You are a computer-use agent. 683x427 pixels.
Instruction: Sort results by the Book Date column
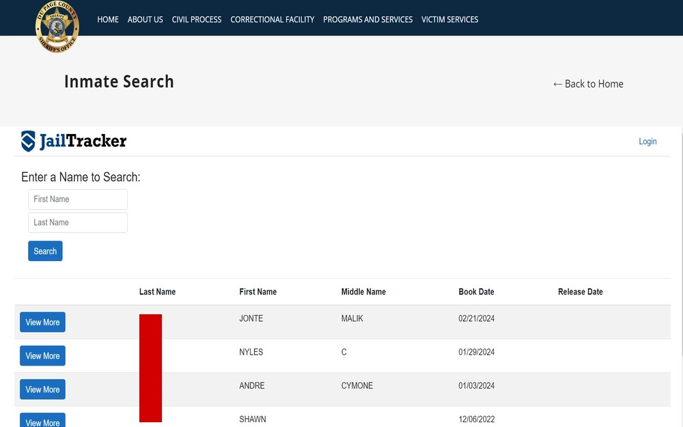click(476, 292)
